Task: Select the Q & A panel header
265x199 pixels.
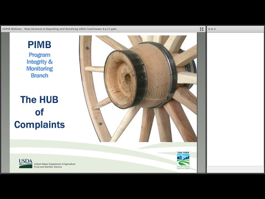Action: click(235, 29)
